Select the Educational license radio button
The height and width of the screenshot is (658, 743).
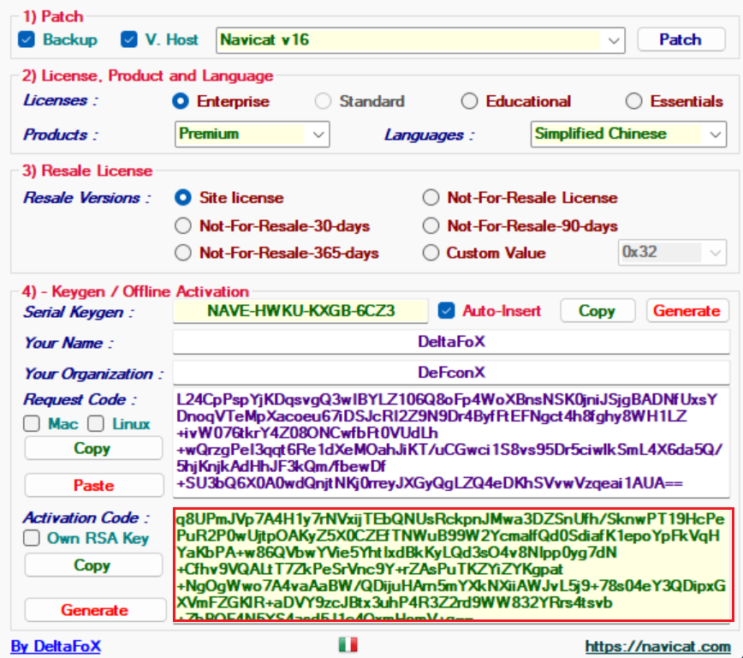point(469,101)
